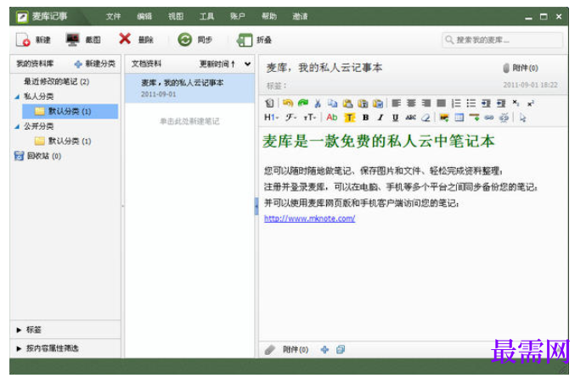Click the 截图 screenshot capture icon
Viewport: 586px width, 378px height.
click(x=72, y=40)
